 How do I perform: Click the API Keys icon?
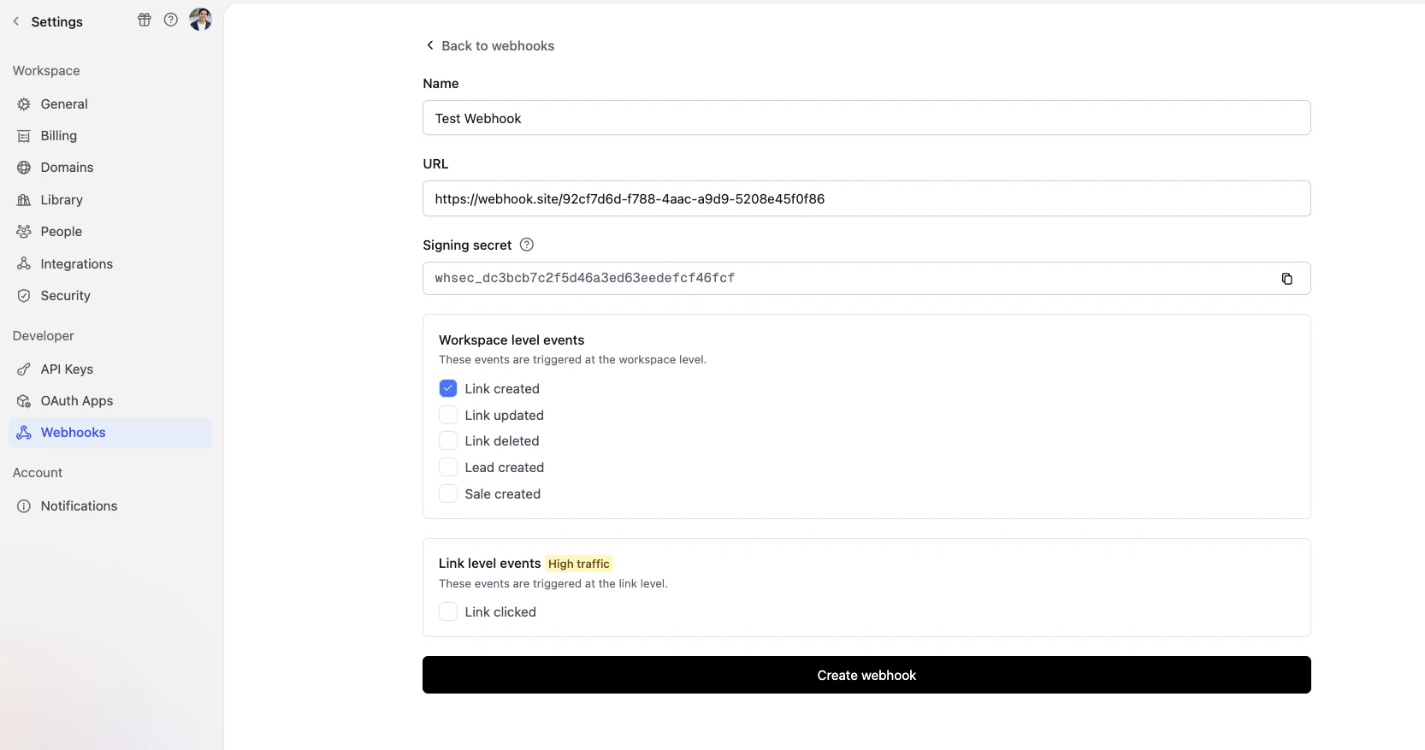[22, 369]
